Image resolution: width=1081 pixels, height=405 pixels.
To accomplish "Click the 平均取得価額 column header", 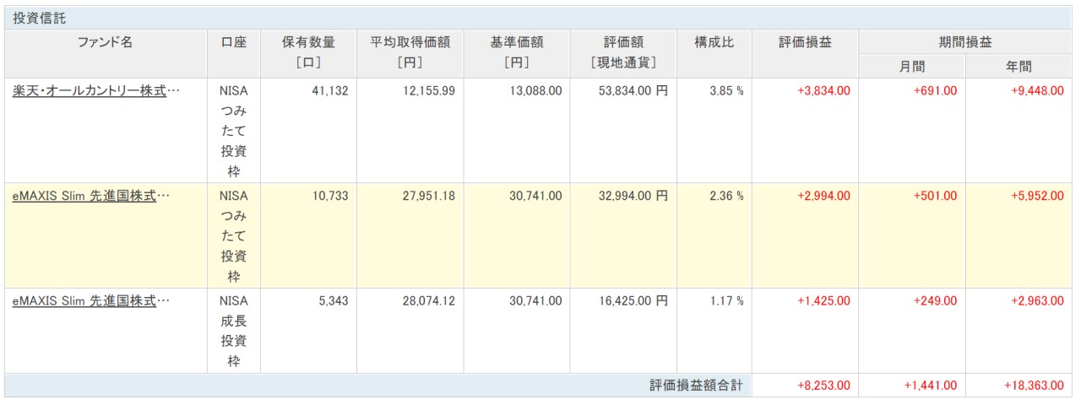I will [x=410, y=43].
